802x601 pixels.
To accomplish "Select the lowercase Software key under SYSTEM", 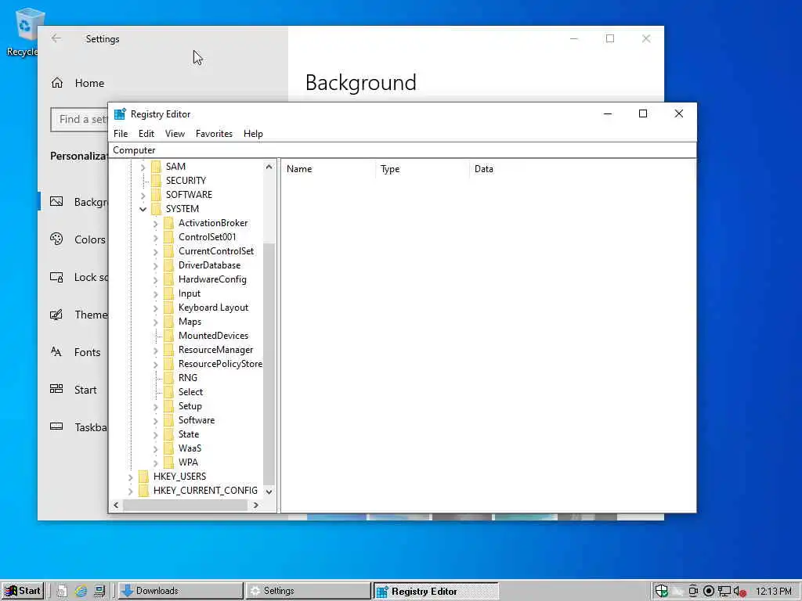I will click(x=197, y=420).
